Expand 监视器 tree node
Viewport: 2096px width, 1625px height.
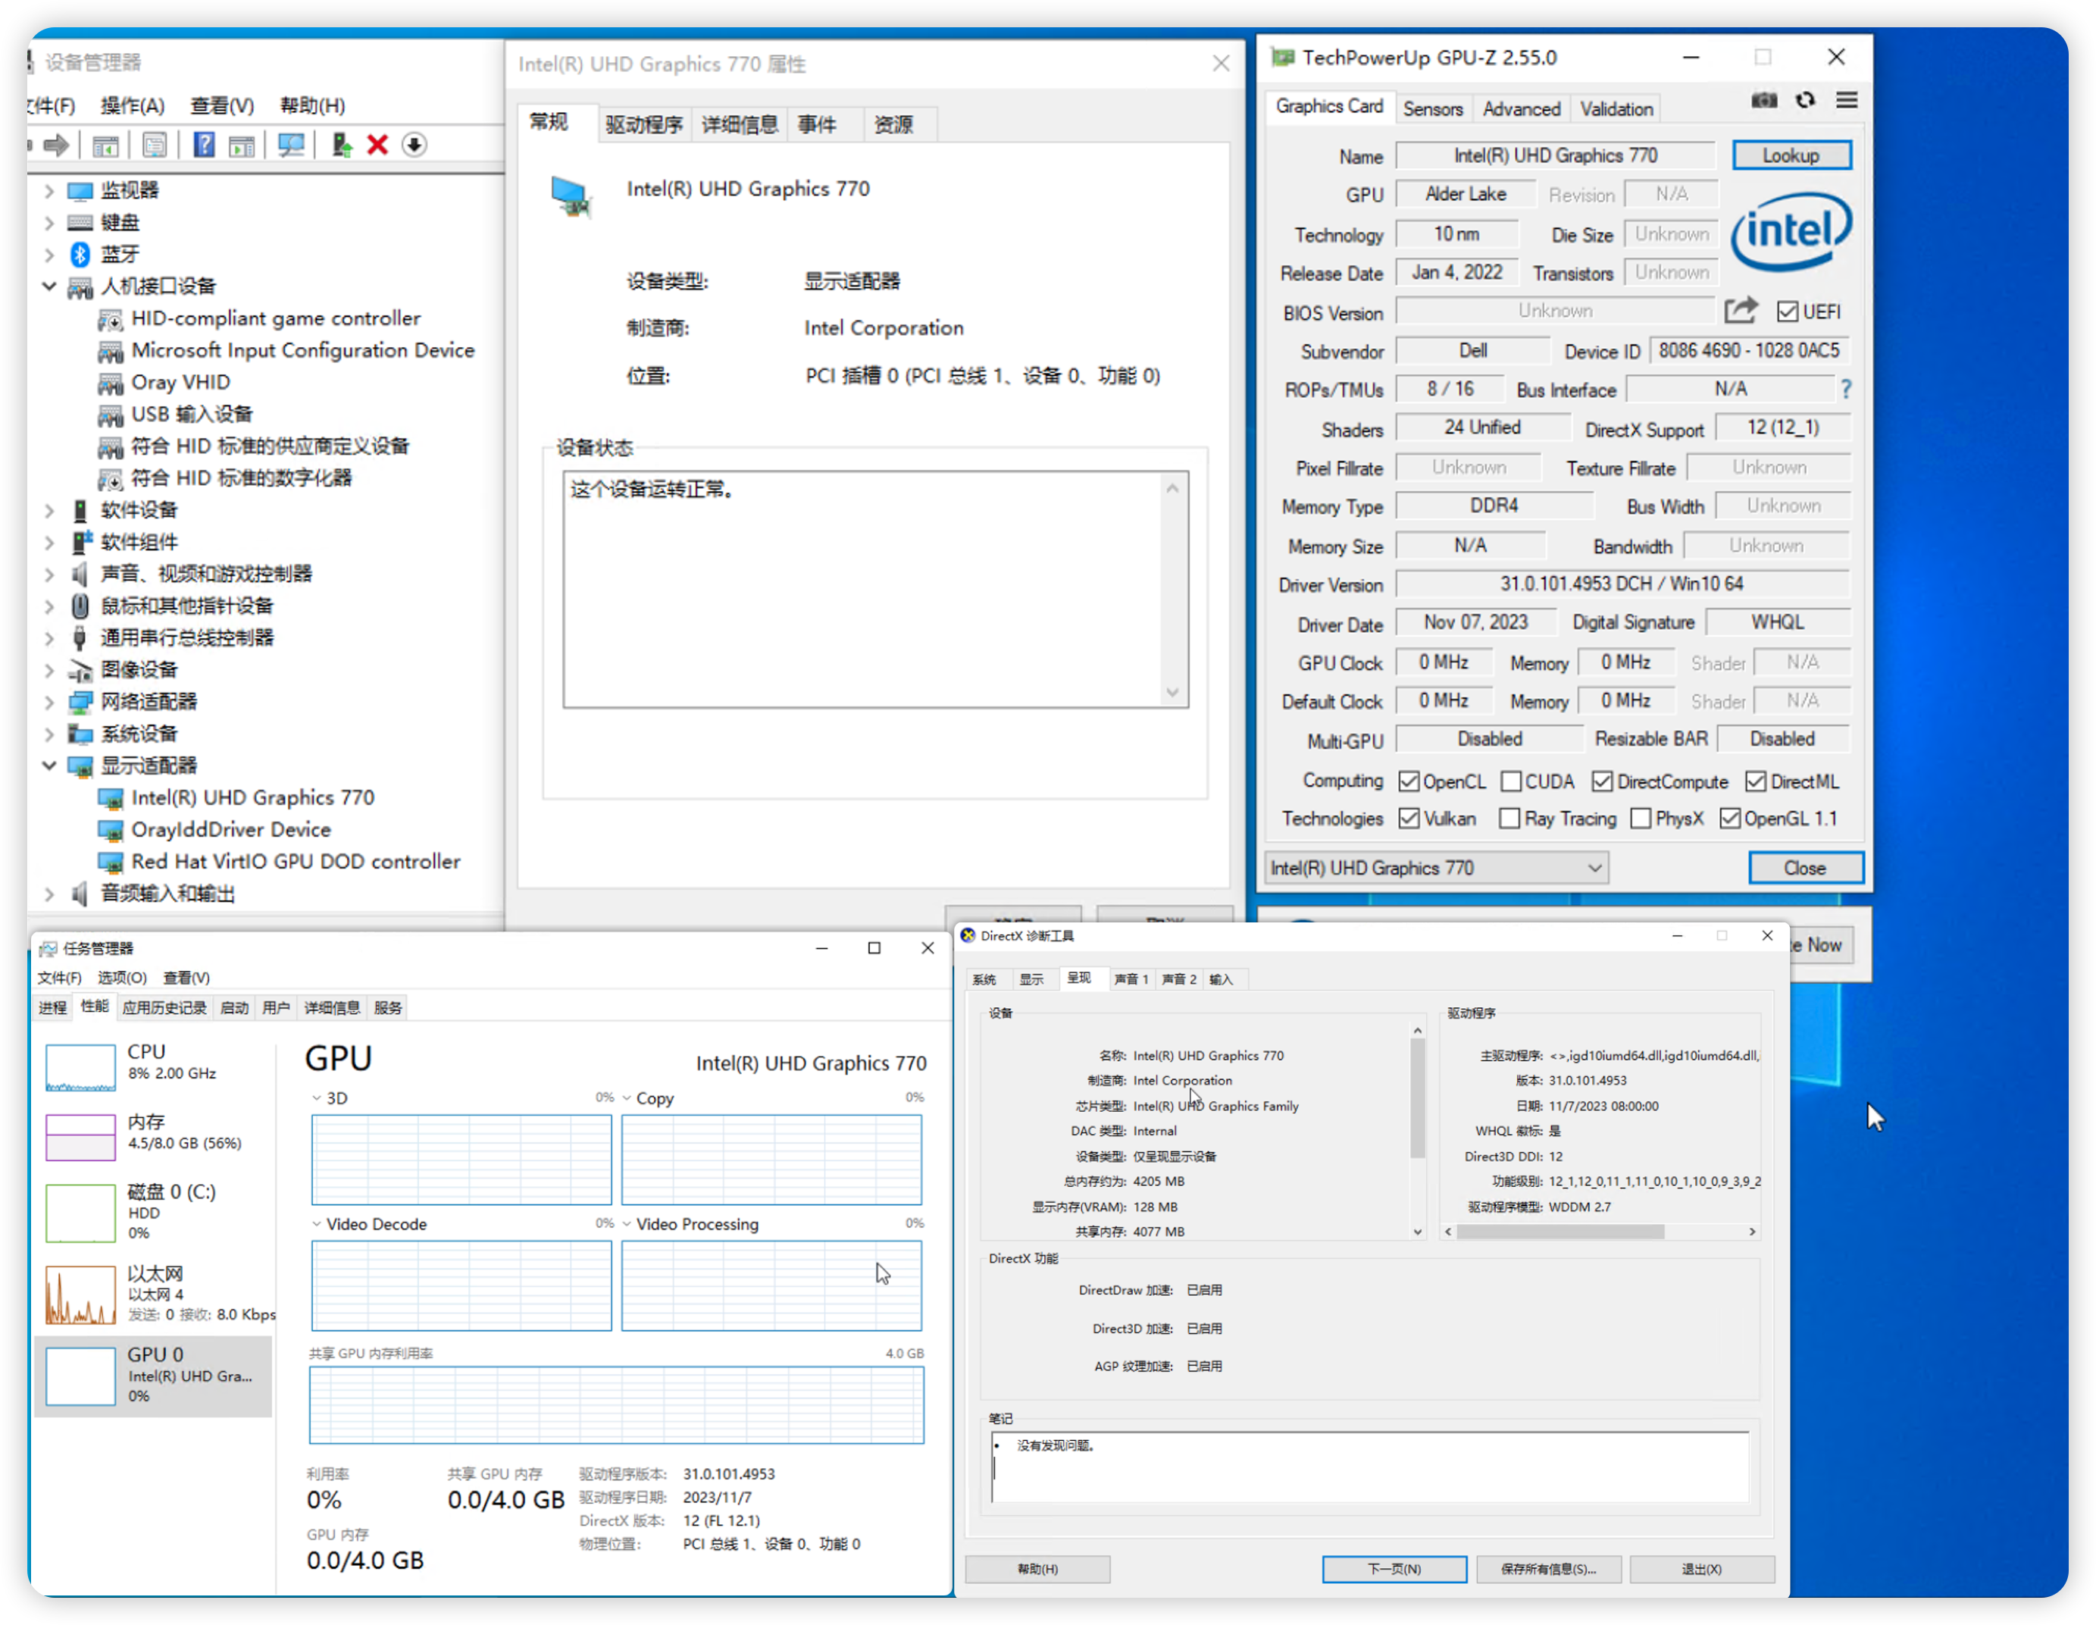pyautogui.click(x=50, y=190)
